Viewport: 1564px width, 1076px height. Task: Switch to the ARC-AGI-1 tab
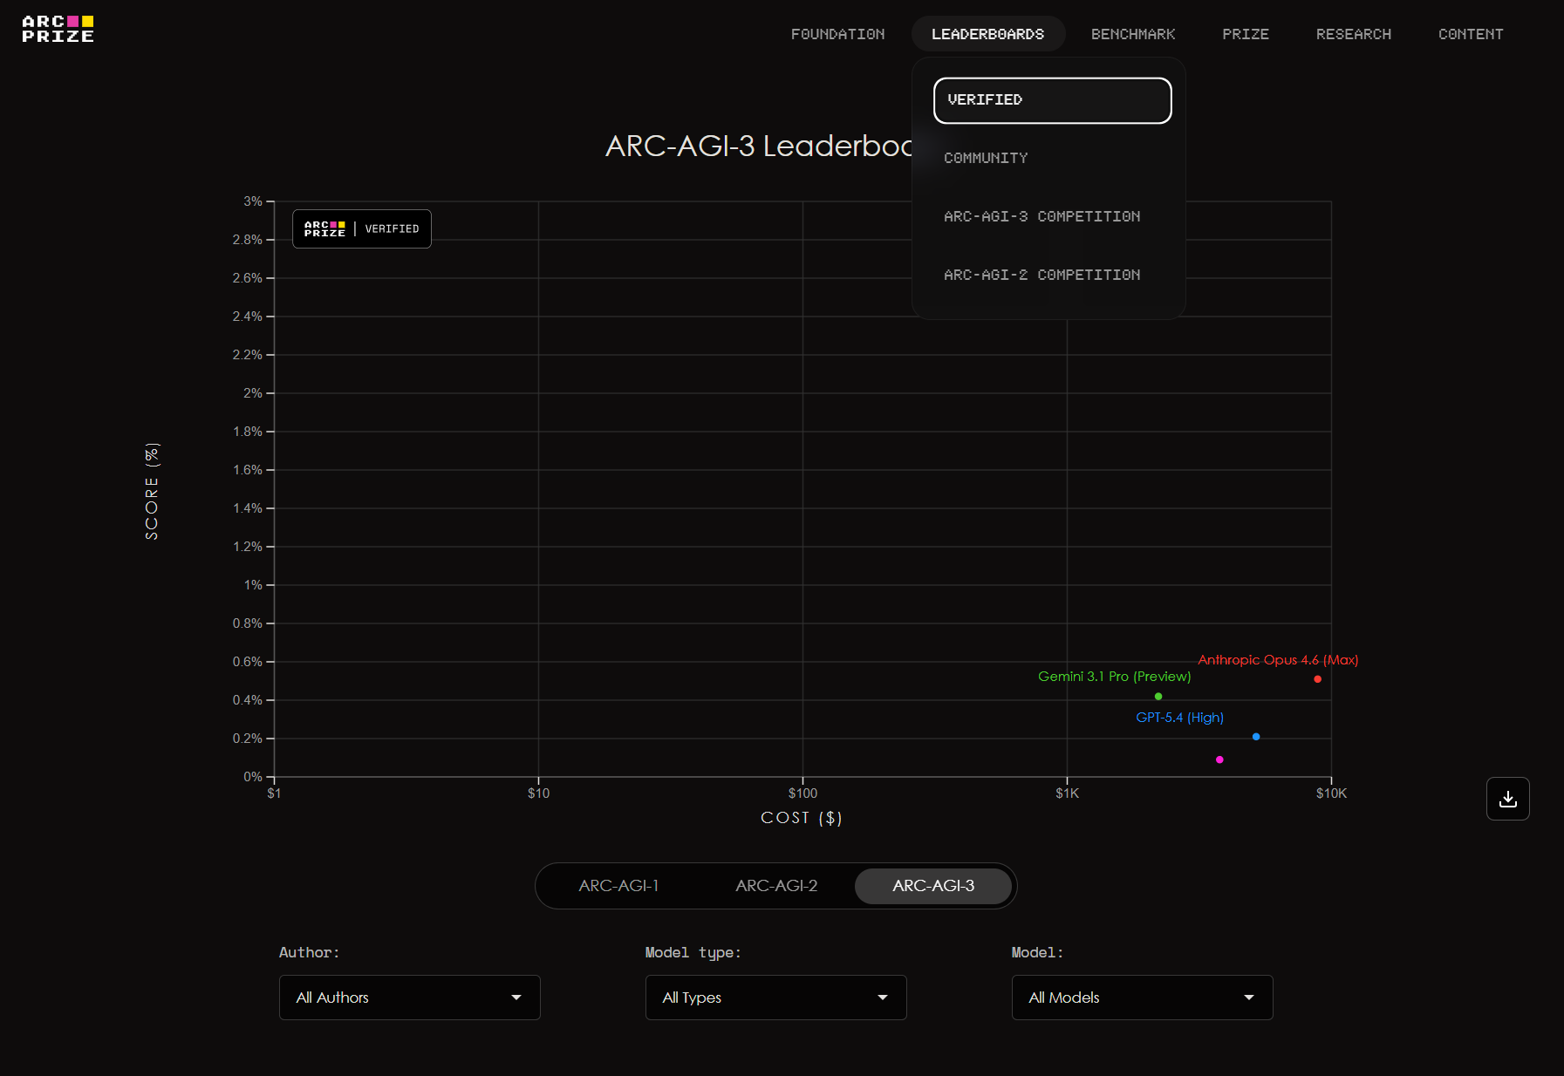pyautogui.click(x=618, y=886)
